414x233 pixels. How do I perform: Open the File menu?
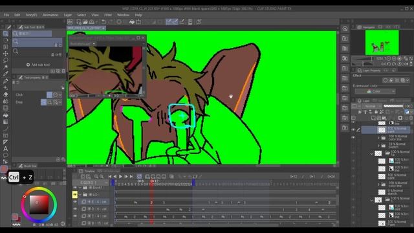6,15
